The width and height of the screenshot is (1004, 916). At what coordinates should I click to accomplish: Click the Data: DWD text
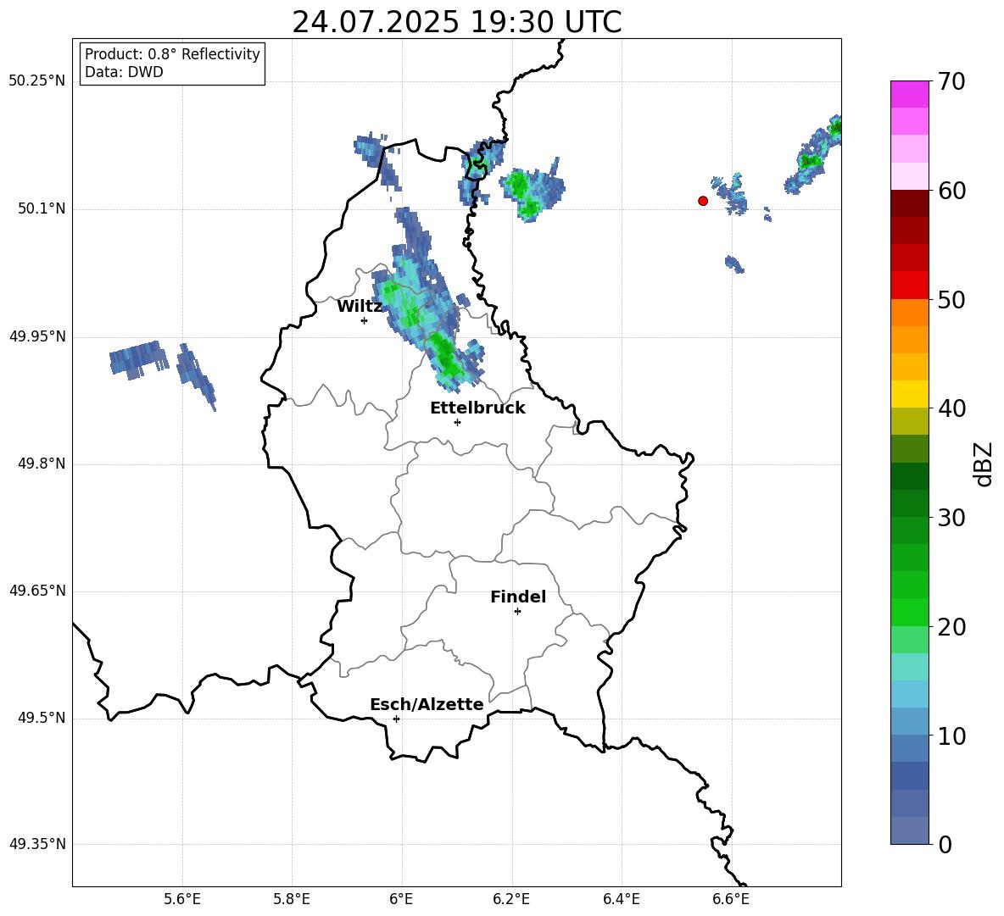coord(124,72)
